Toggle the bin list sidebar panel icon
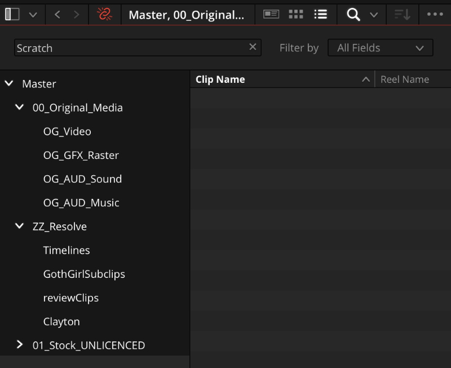Image resolution: width=451 pixels, height=368 pixels. tap(12, 14)
